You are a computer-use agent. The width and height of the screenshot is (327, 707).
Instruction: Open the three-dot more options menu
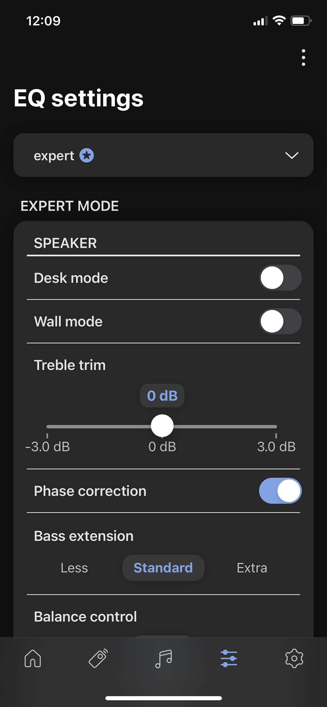pyautogui.click(x=303, y=58)
